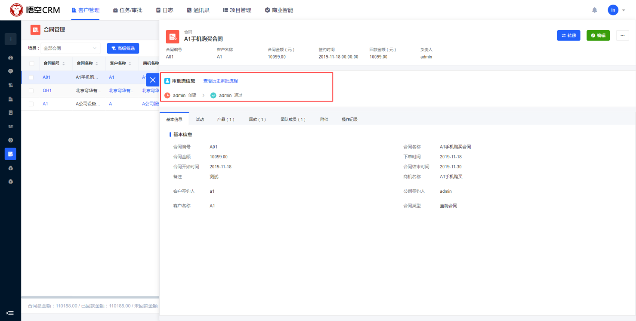Open the 场景 全部合同 dropdown
The height and width of the screenshot is (321, 636).
click(x=71, y=48)
